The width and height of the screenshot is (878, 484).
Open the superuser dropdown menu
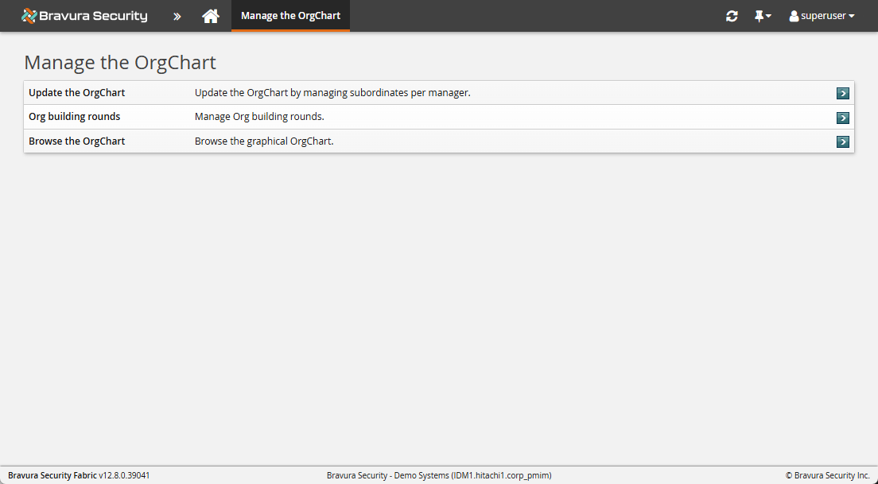click(822, 15)
